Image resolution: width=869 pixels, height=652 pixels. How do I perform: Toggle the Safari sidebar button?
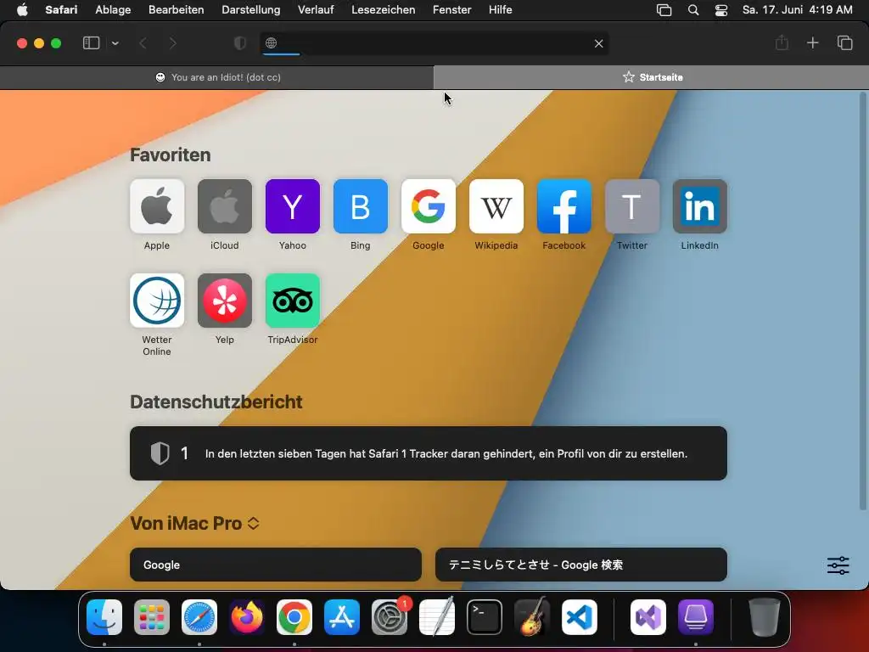point(91,43)
